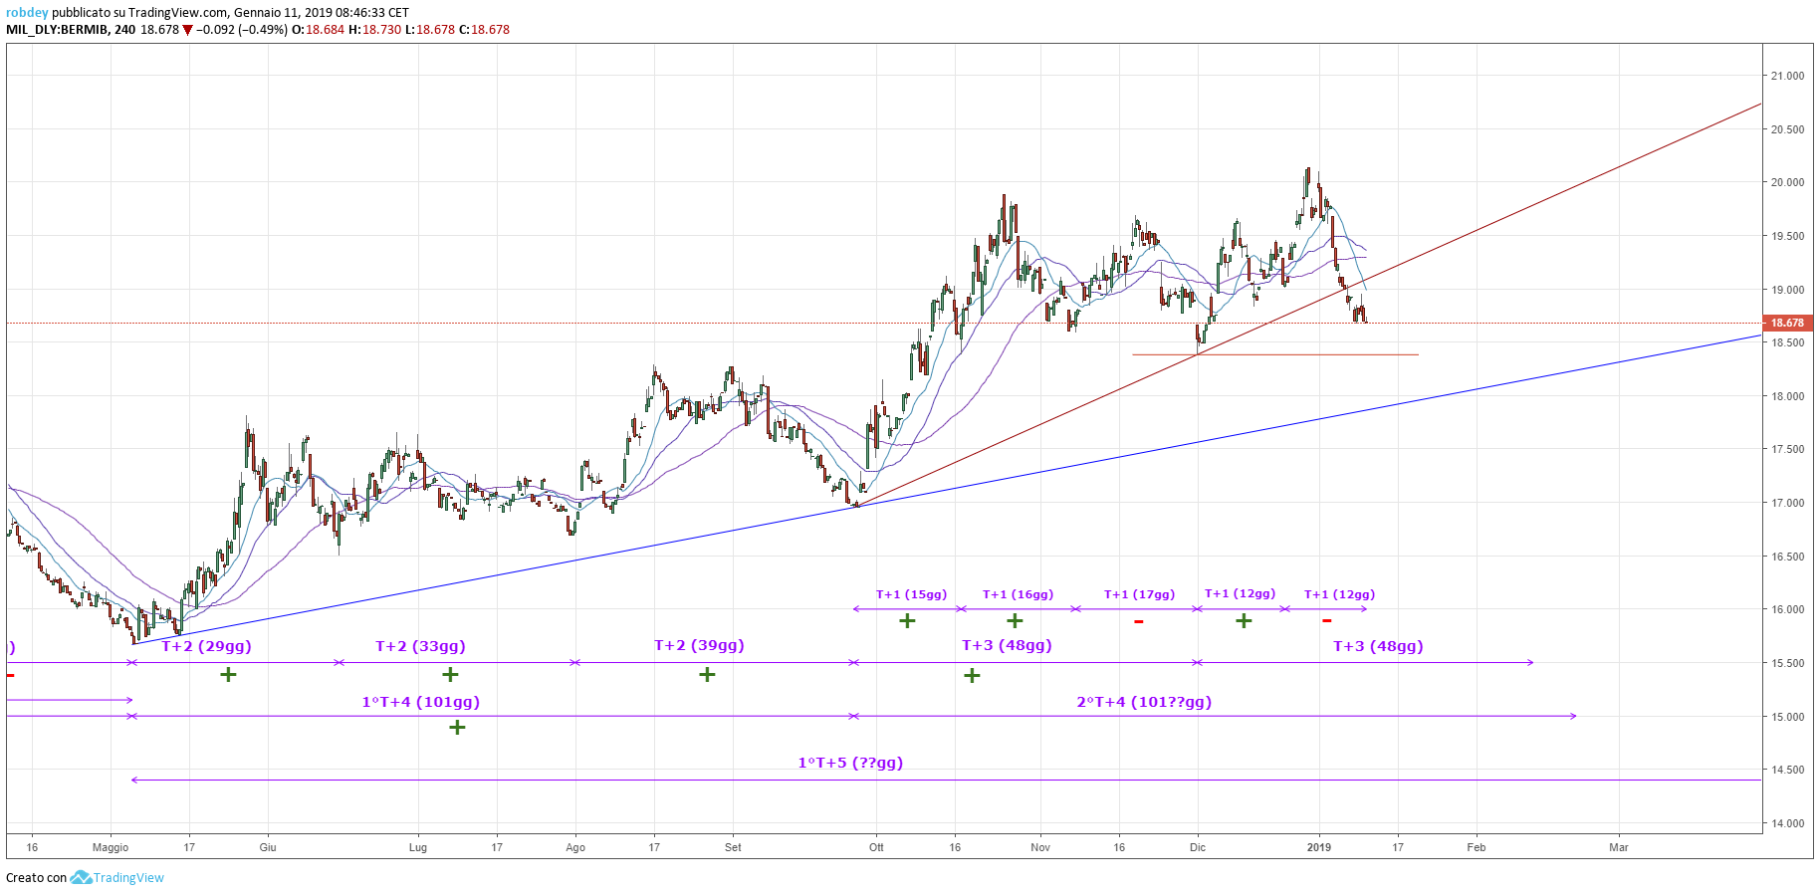
Task: Click the 17.000 price axis label
Action: 1787,503
